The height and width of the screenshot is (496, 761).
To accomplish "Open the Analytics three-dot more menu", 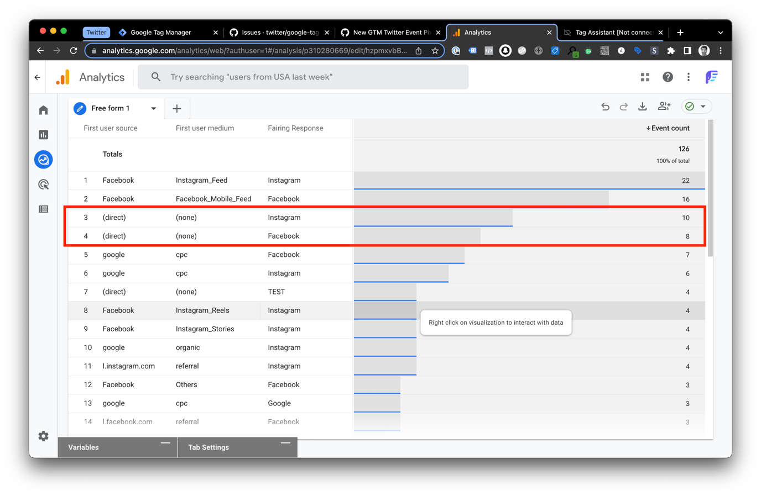I will click(689, 77).
